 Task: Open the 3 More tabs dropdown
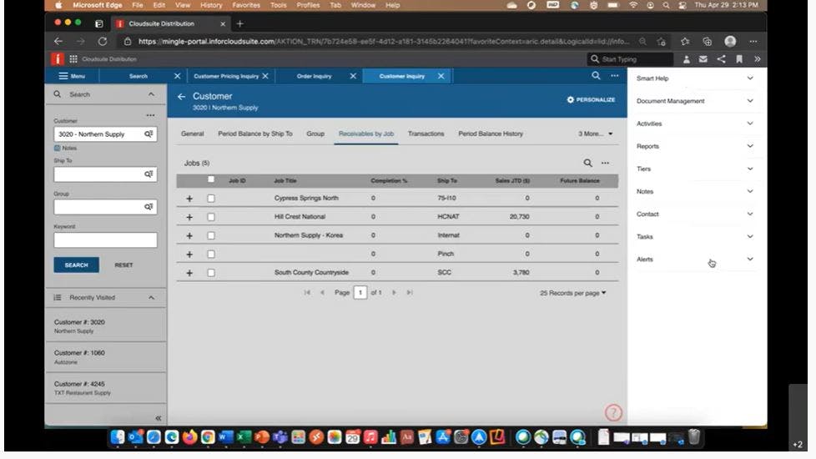click(595, 134)
